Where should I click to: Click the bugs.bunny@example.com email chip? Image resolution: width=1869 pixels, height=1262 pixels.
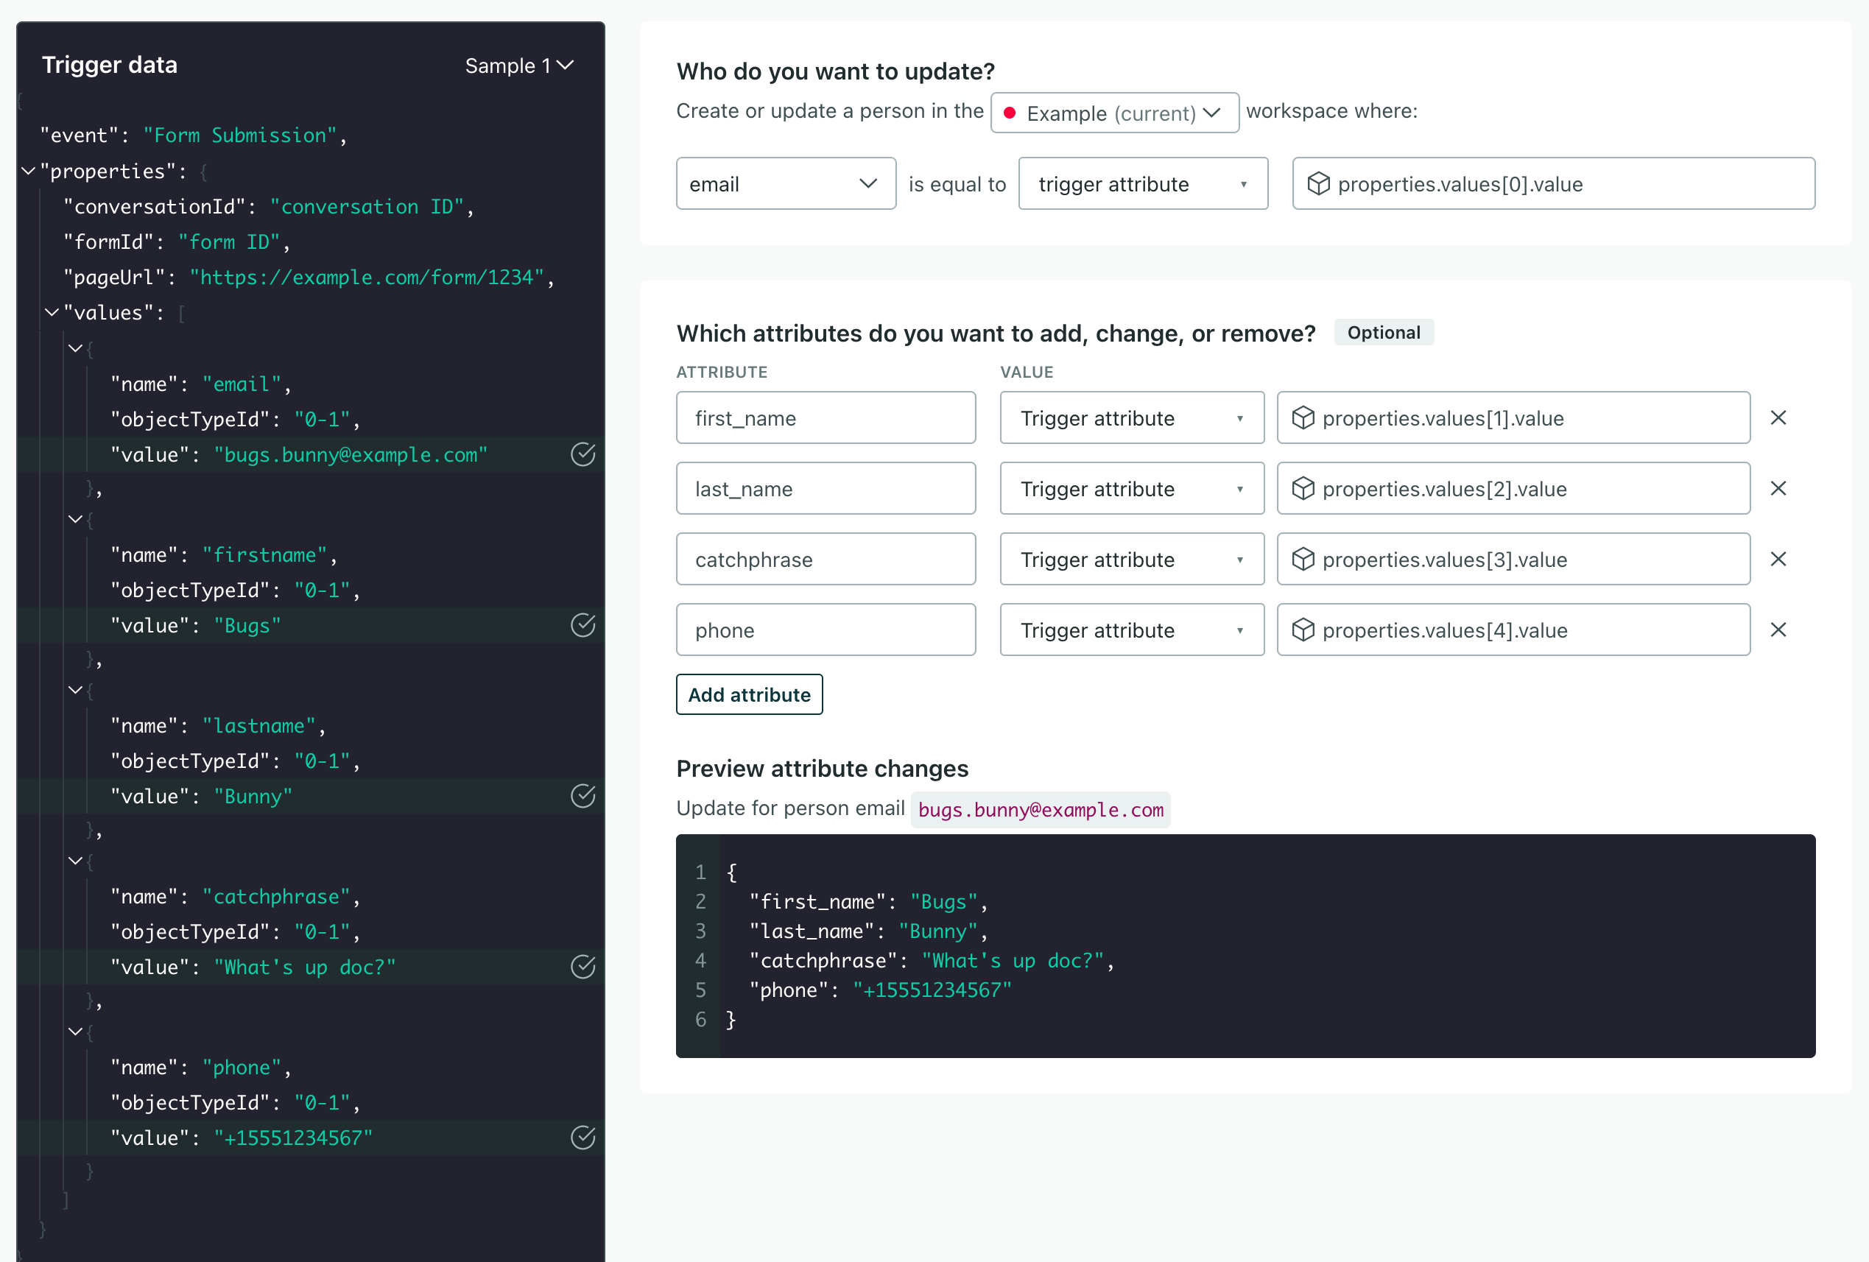tap(1040, 809)
